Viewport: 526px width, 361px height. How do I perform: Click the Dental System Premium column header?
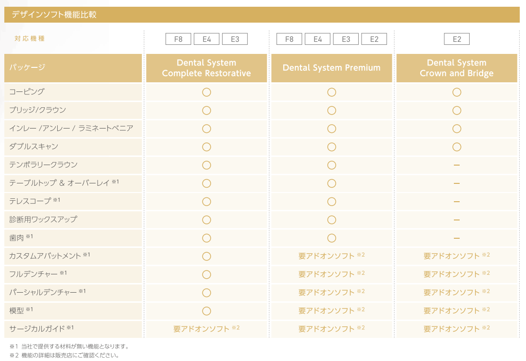[x=331, y=68]
